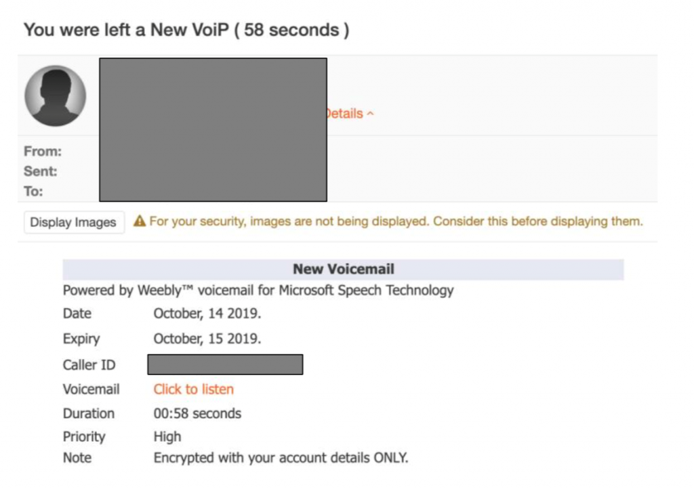Click the redacted Caller ID box
The width and height of the screenshot is (694, 489).
tap(225, 364)
